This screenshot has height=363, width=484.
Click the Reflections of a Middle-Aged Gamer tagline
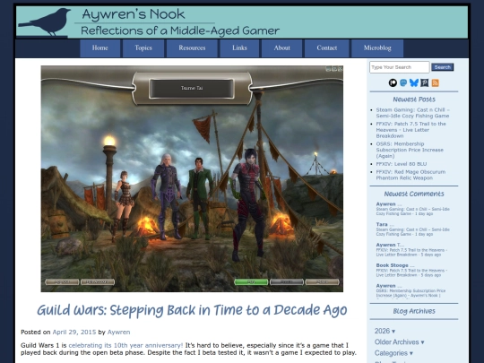(180, 30)
